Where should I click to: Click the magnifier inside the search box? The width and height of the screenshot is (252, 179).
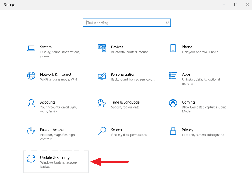click(167, 23)
